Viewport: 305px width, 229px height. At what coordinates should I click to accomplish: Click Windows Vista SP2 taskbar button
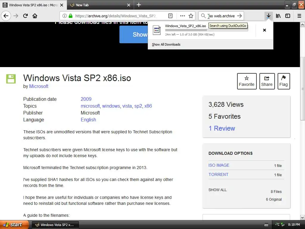(55, 225)
